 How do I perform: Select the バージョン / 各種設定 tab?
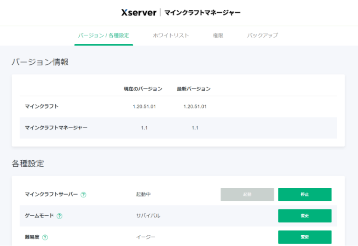[x=103, y=35]
